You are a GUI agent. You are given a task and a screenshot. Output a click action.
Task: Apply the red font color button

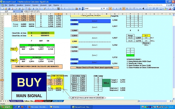point(170,9)
